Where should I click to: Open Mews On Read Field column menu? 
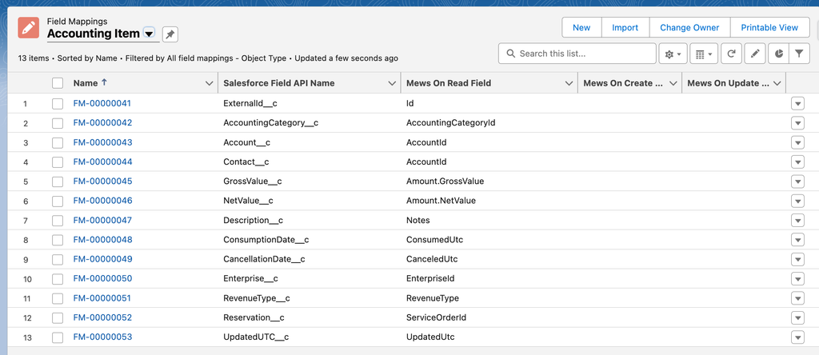[x=569, y=83]
